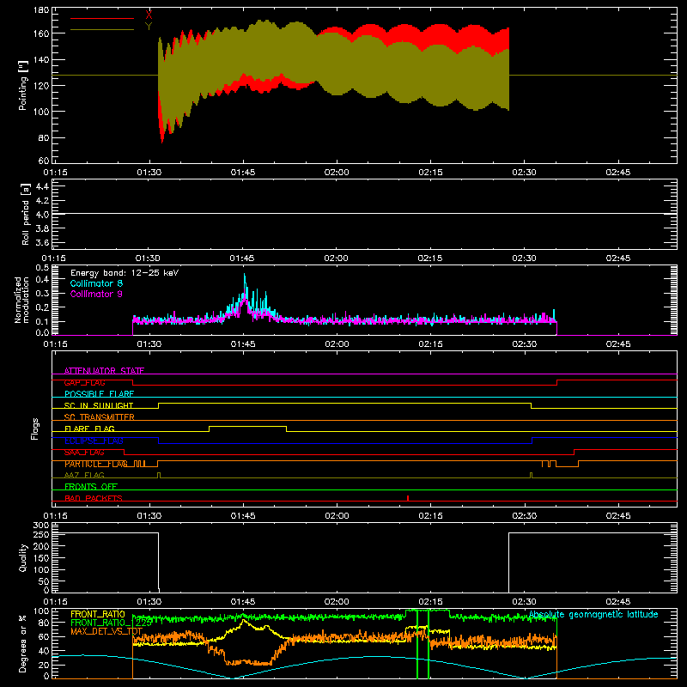This screenshot has width=687, height=687.
Task: Click the 'Normalized modulation' axis title
Action: coord(21,300)
